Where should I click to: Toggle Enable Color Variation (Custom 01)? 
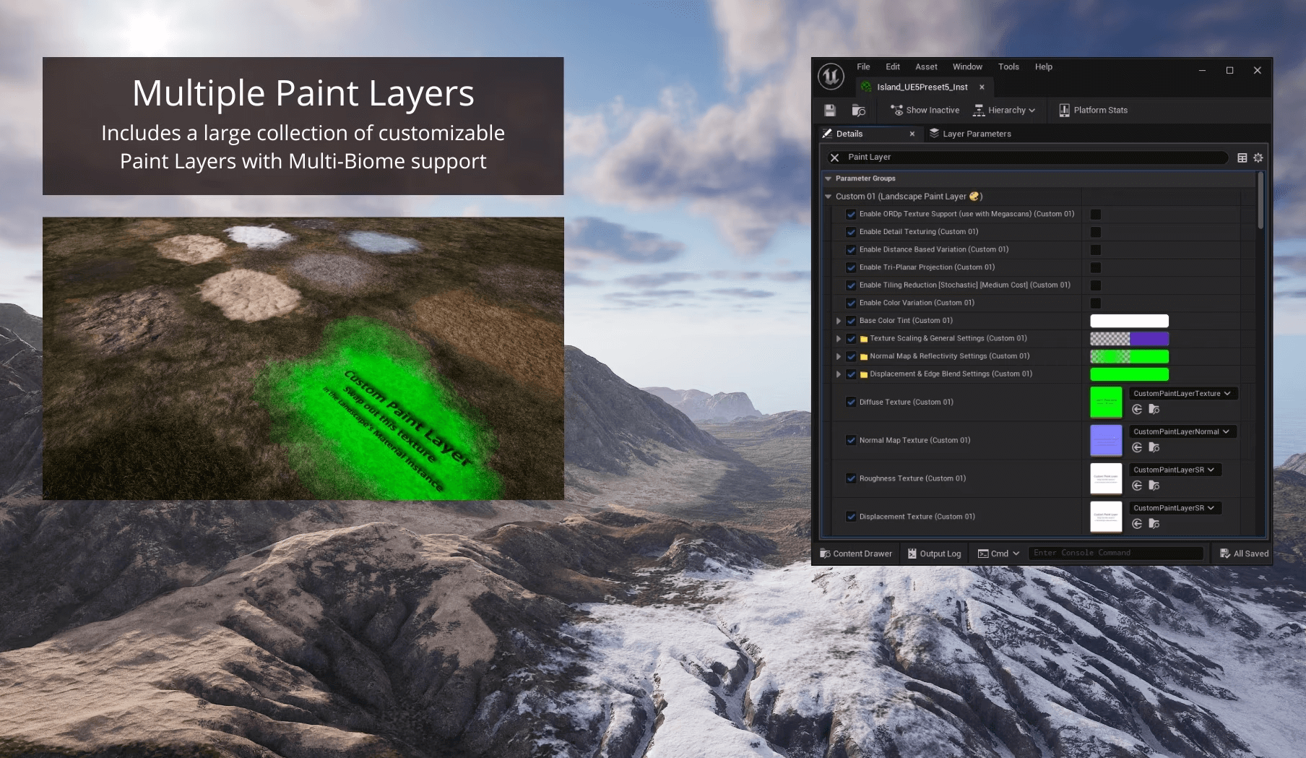pyautogui.click(x=851, y=303)
